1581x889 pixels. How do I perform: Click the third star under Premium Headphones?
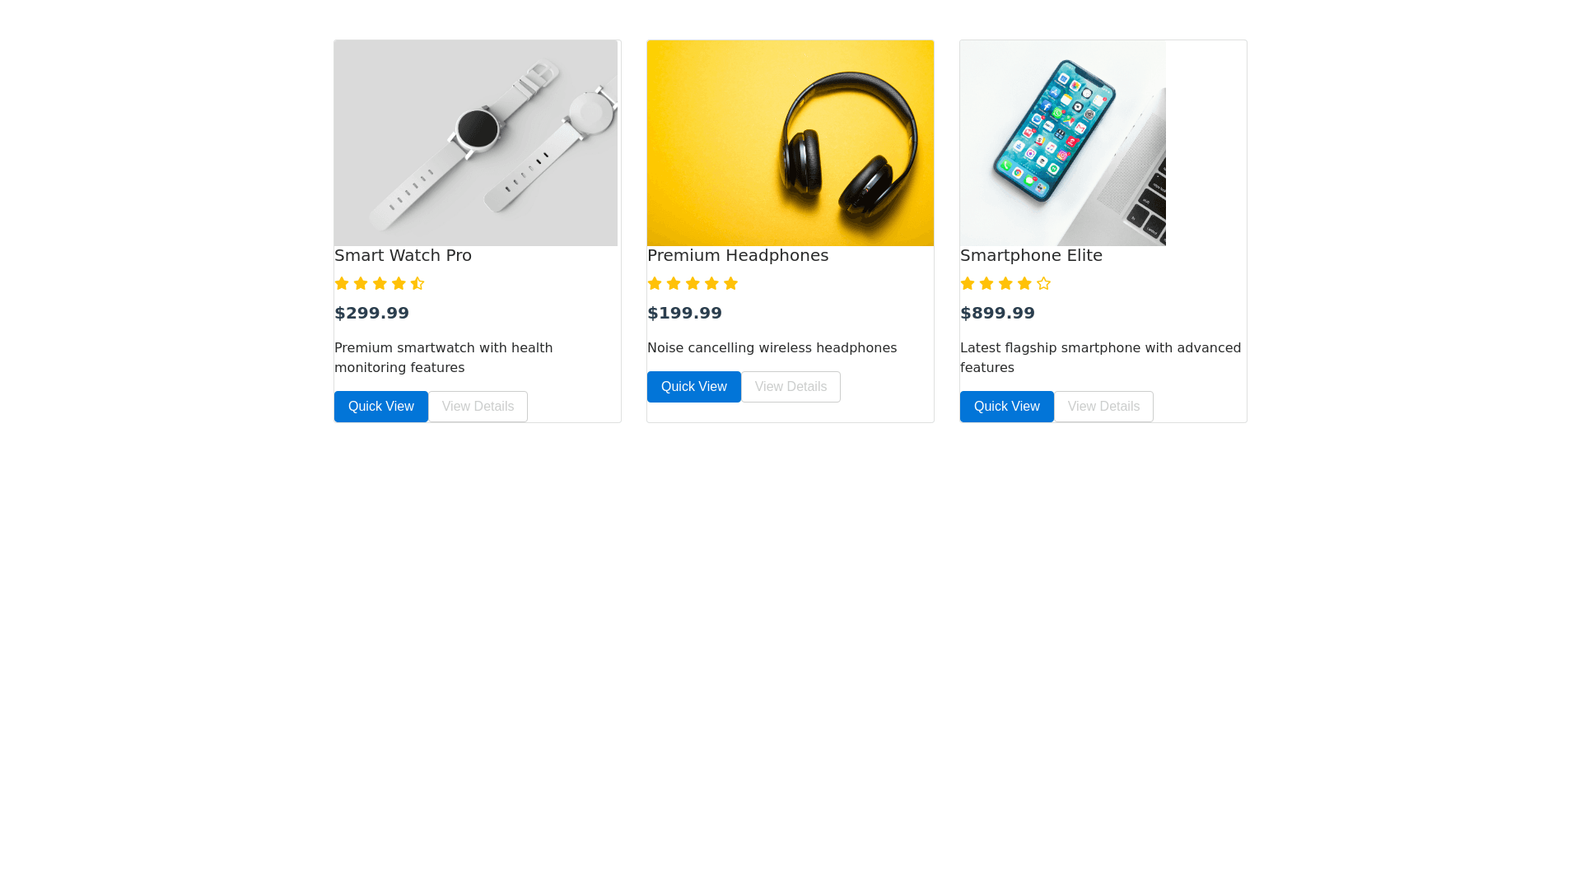point(693,284)
